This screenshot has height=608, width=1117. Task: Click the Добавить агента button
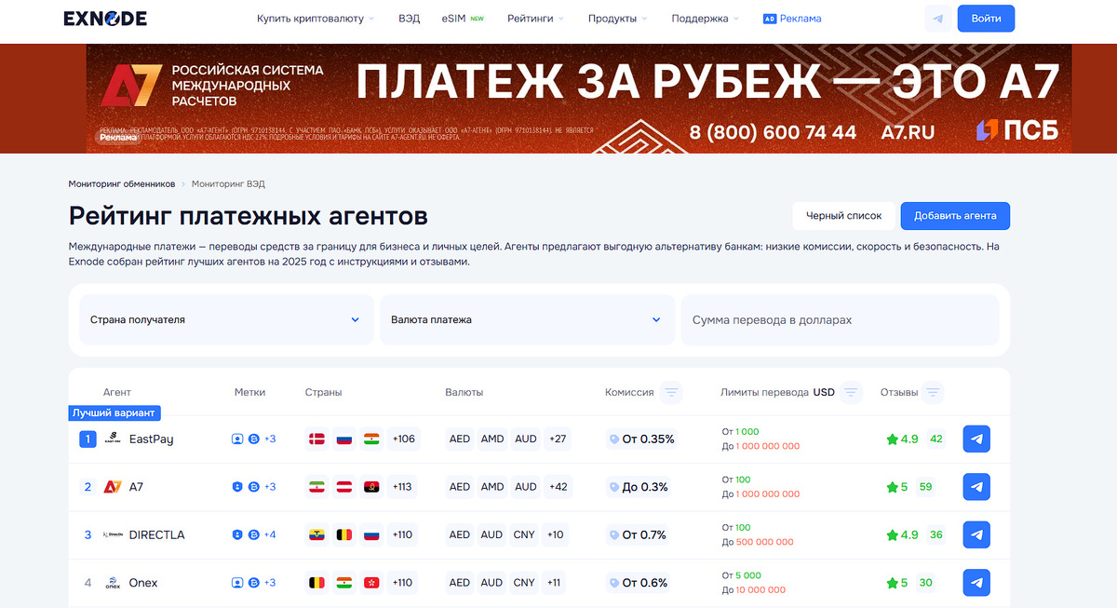[955, 215]
